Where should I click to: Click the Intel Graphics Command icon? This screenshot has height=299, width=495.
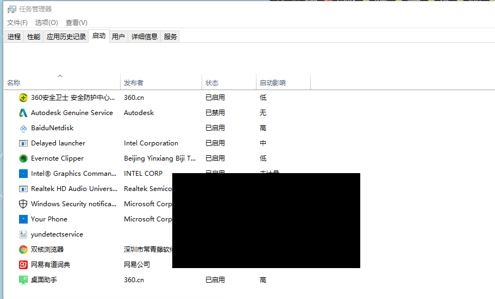(x=23, y=174)
